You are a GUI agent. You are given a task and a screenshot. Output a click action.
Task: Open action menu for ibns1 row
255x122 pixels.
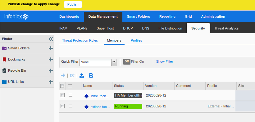point(71,95)
